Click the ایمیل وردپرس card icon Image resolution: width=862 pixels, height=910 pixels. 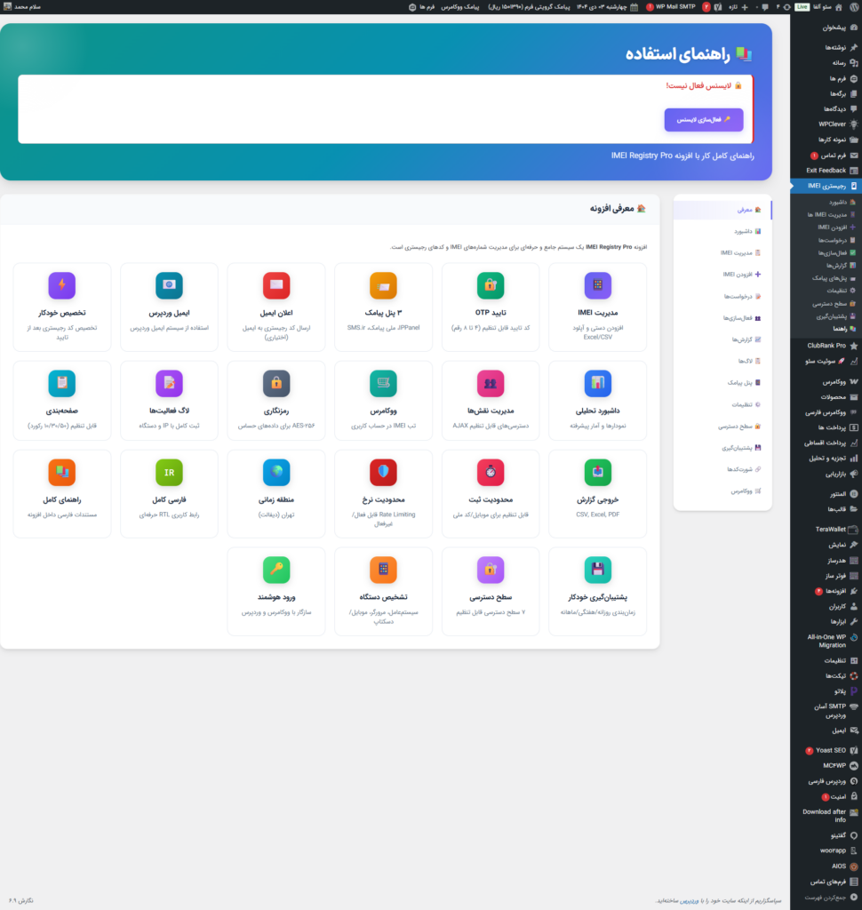[x=169, y=285]
